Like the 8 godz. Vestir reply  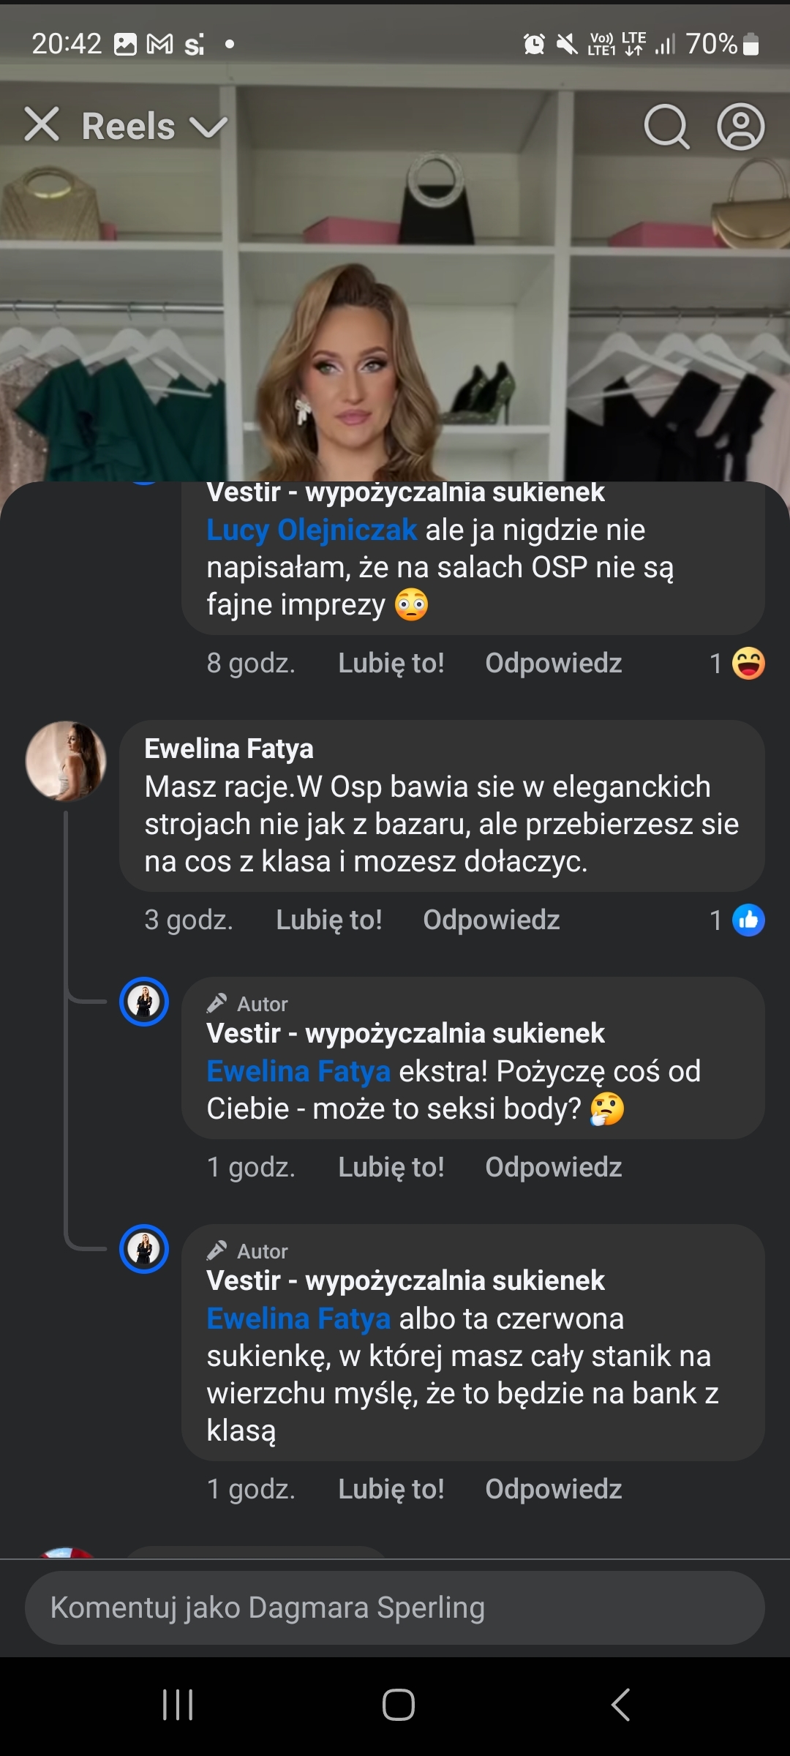[391, 663]
